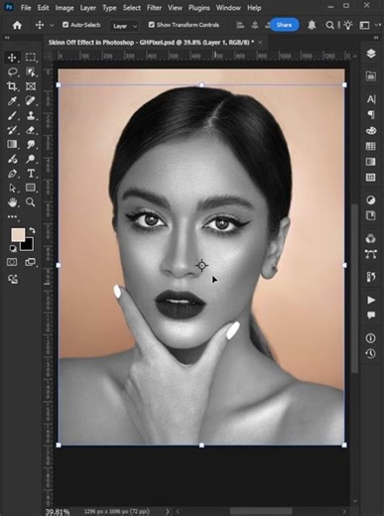Change the screen mode
The height and width of the screenshot is (516, 384).
pyautogui.click(x=31, y=262)
